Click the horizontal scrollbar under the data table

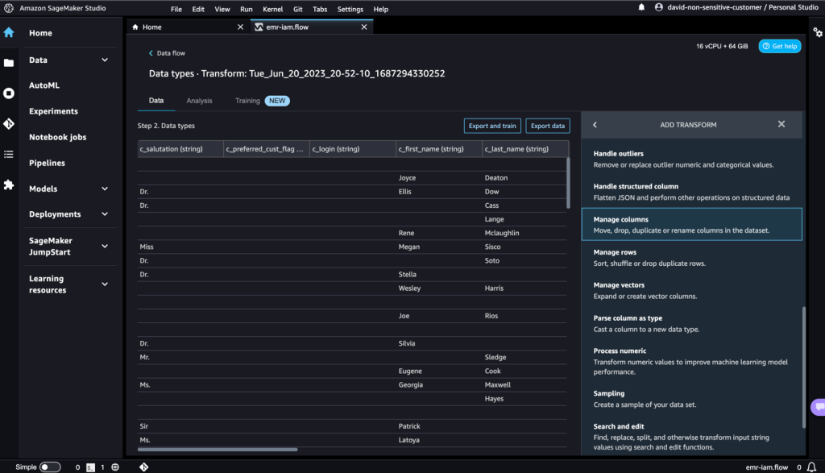(218, 450)
